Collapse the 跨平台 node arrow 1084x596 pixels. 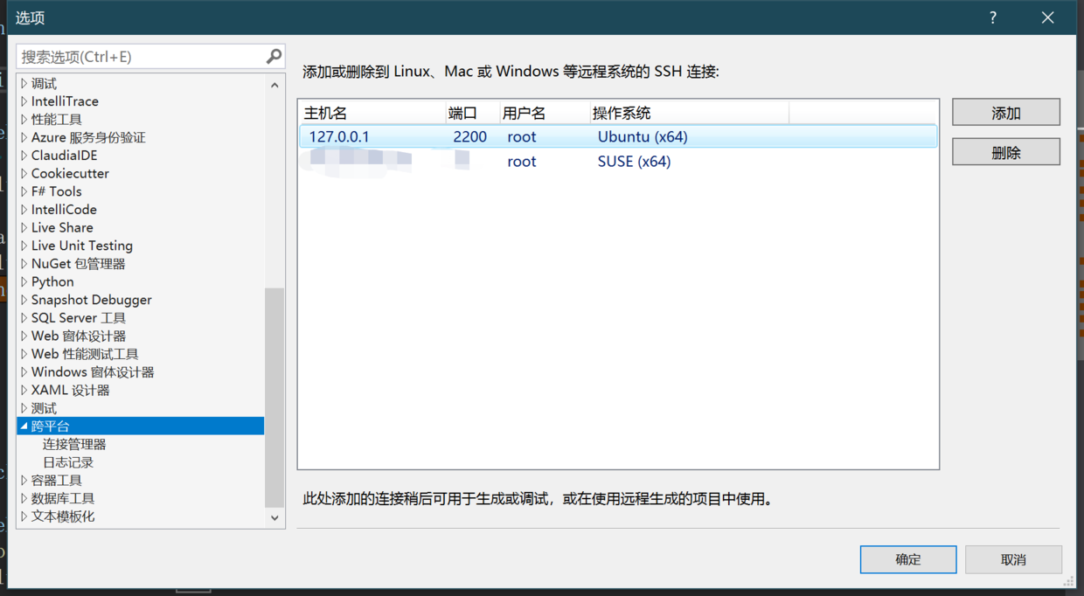[24, 426]
